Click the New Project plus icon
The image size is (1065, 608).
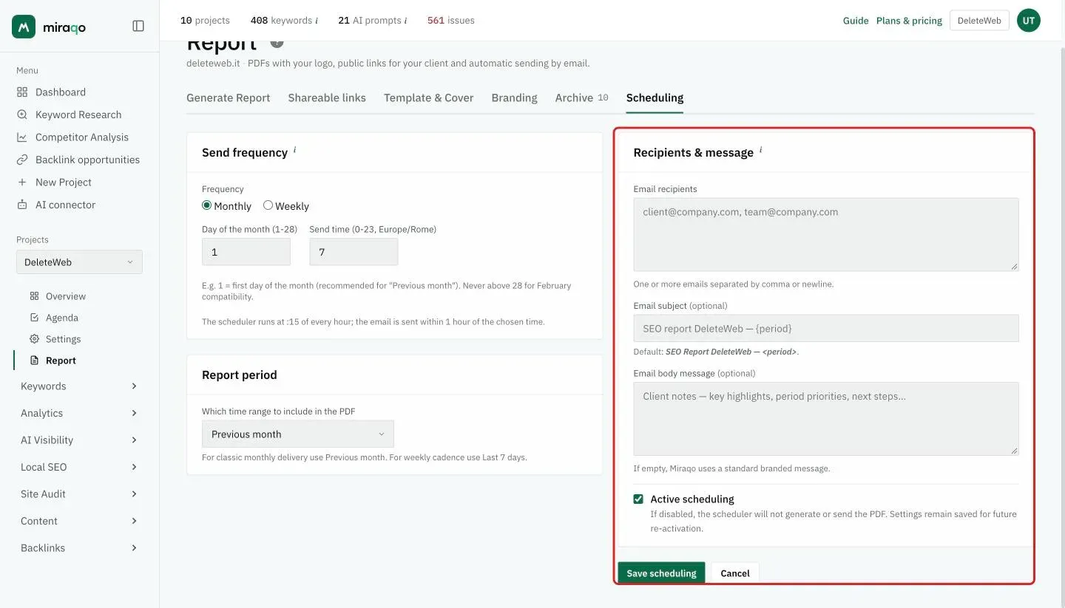(22, 182)
